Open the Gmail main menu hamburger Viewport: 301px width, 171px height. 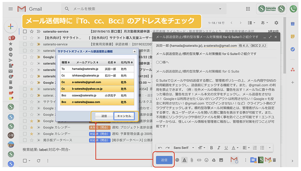pos(11,9)
